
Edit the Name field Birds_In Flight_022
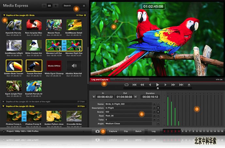tap(128, 104)
